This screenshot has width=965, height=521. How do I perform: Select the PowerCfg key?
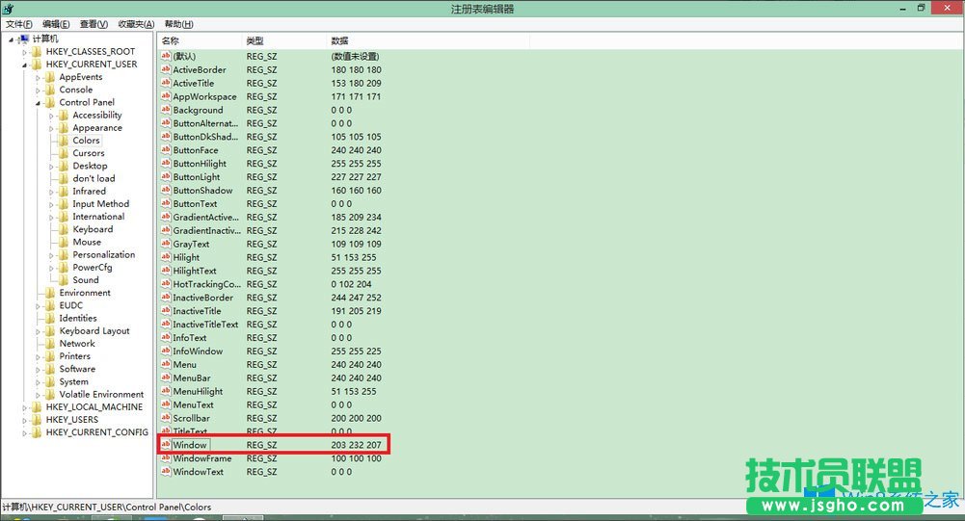(93, 268)
